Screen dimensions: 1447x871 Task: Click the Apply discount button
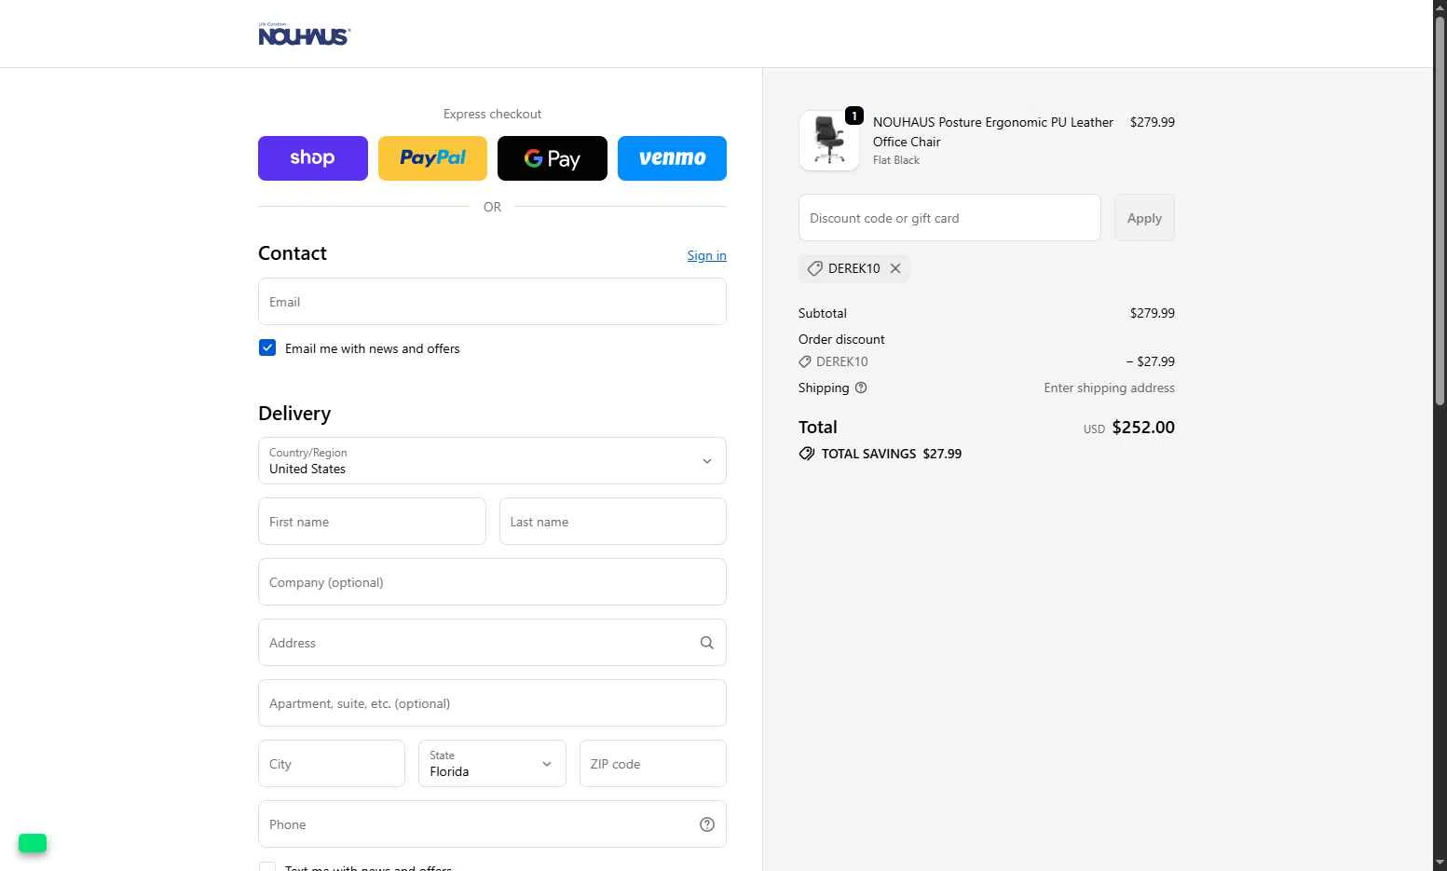[1144, 217]
